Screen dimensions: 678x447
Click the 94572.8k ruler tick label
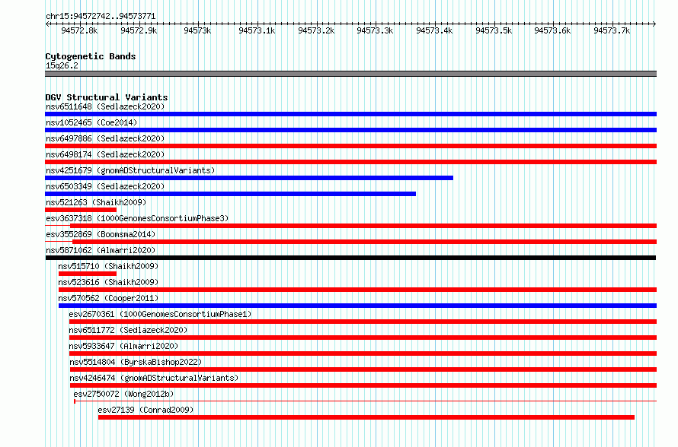click(79, 30)
